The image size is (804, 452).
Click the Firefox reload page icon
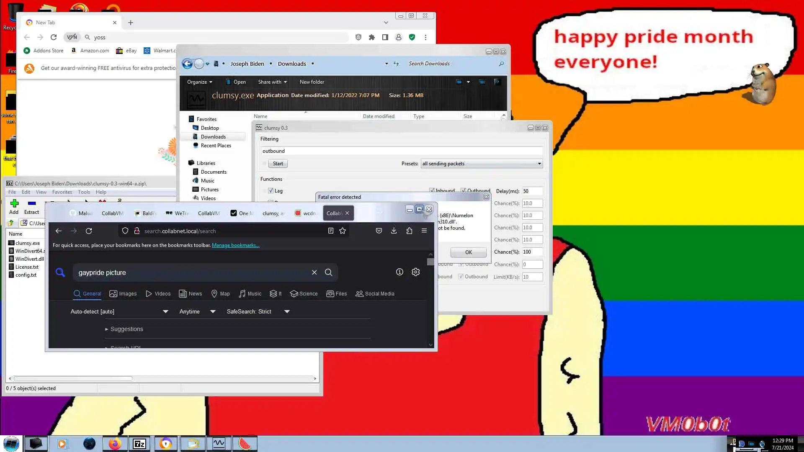pos(89,231)
